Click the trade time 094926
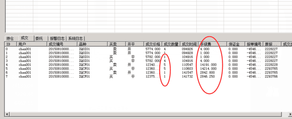292x119 pixels. tap(187, 49)
